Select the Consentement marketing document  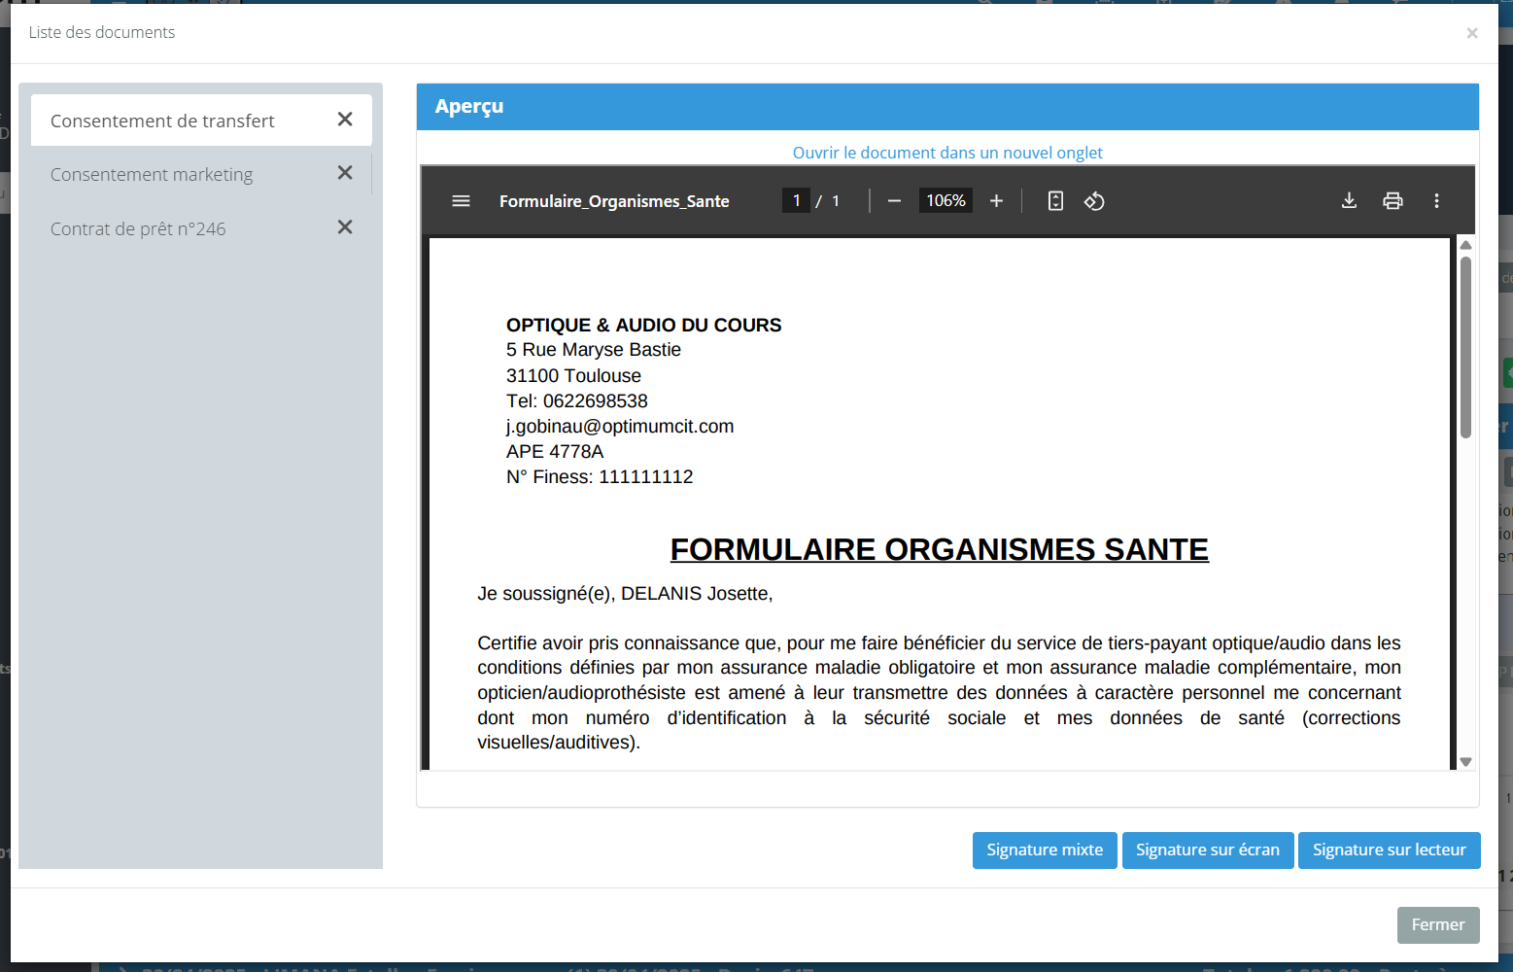201,174
